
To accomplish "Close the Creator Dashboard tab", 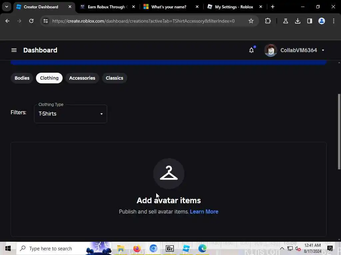I will click(x=70, y=7).
